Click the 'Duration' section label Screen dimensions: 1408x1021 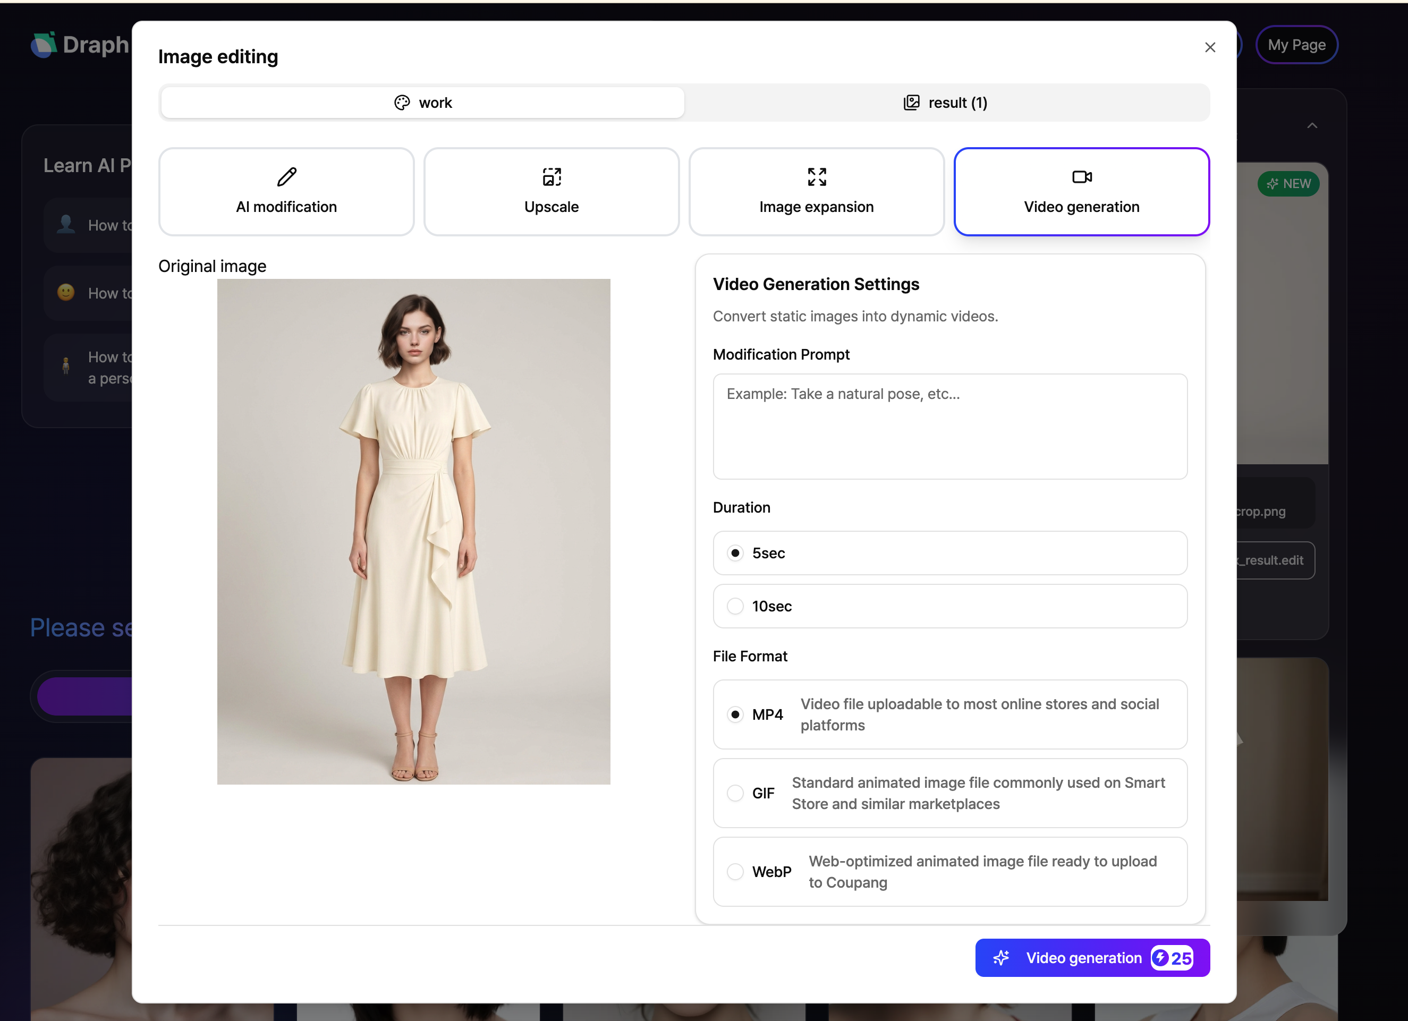point(741,508)
